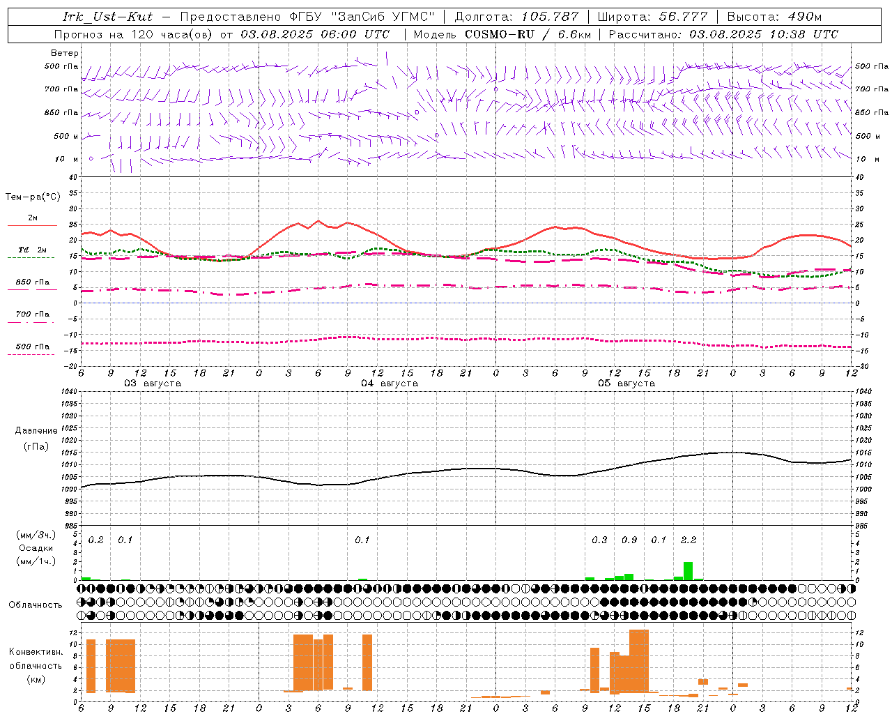This screenshot has width=892, height=714.
Task: Click the station title Irk_Ust-Kut
Action: (108, 17)
